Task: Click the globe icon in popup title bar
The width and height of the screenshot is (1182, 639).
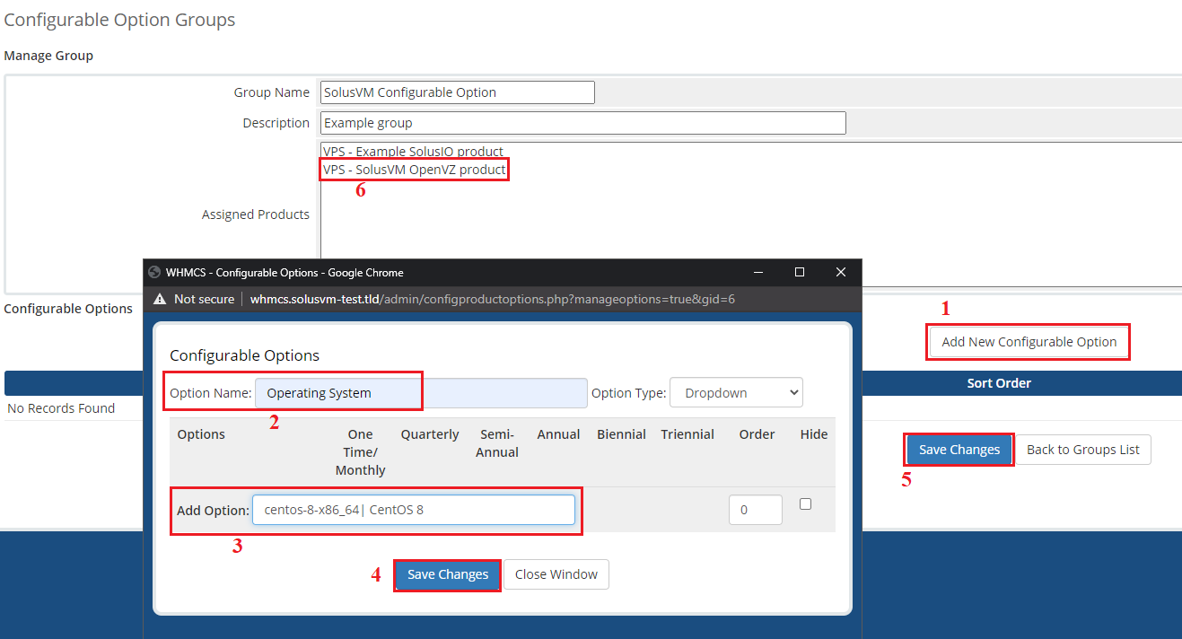Action: point(154,273)
